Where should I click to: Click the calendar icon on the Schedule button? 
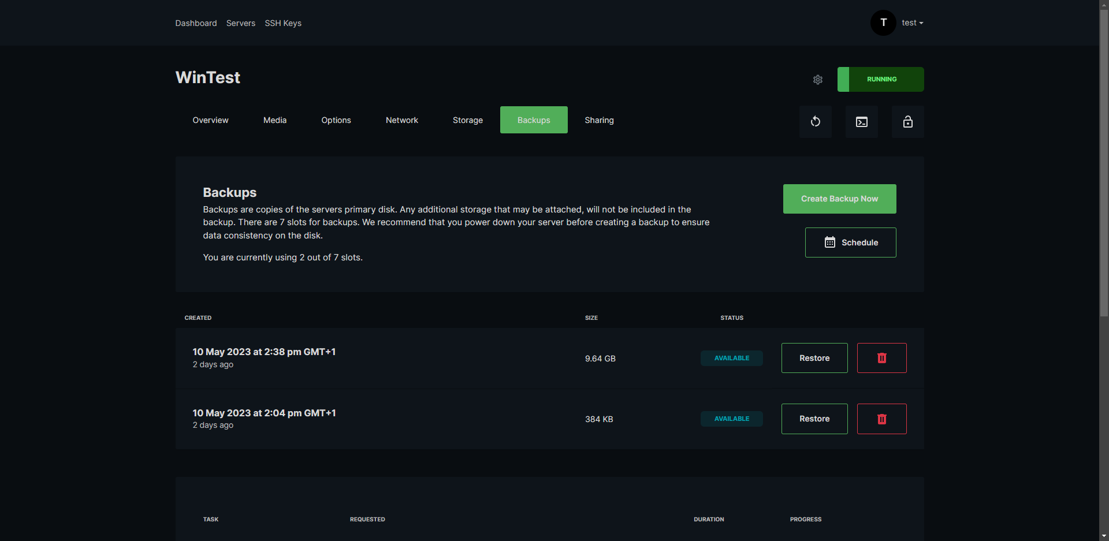coord(831,242)
